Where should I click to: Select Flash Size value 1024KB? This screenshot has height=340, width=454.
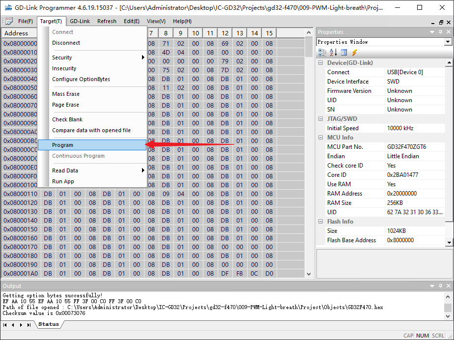pyautogui.click(x=415, y=230)
